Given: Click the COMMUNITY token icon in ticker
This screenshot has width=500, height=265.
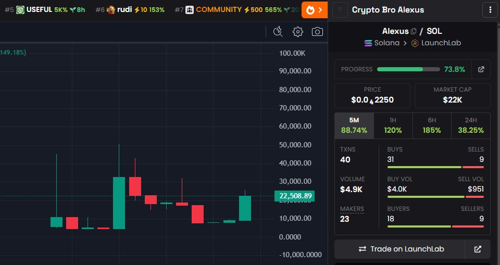Looking at the screenshot, I should [x=190, y=10].
